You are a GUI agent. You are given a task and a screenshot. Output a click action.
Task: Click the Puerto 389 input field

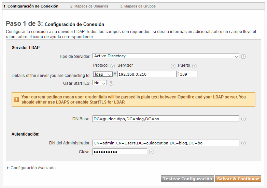click(x=188, y=74)
